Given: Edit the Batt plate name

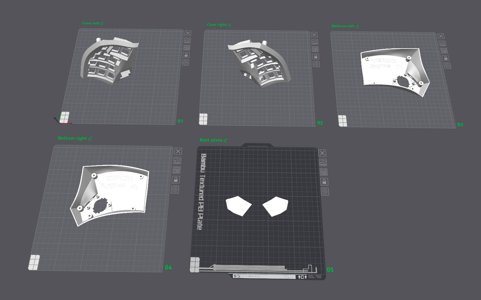Looking at the screenshot, I should coord(225,140).
